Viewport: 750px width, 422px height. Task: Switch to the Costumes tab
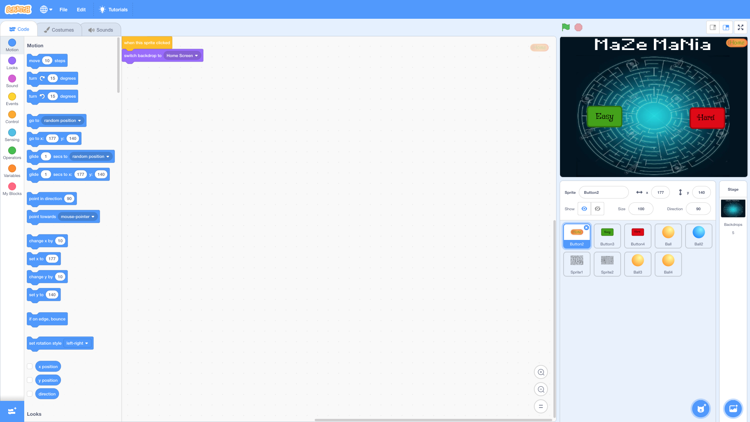point(59,29)
